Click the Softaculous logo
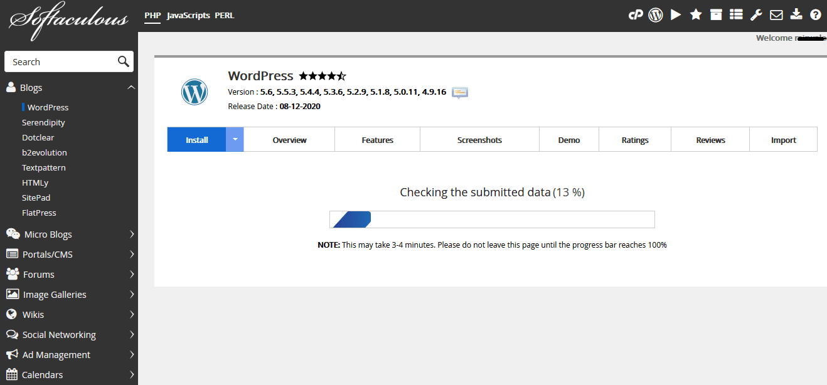The image size is (827, 385). [x=69, y=20]
